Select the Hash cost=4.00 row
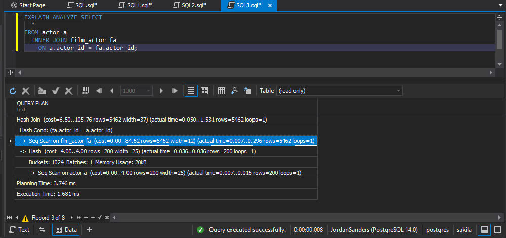The height and width of the screenshot is (238, 506). tap(166, 151)
